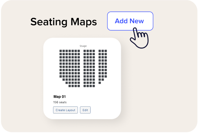Click the 156 seats count text
Viewport: 198px width, 133px height.
tap(60, 102)
